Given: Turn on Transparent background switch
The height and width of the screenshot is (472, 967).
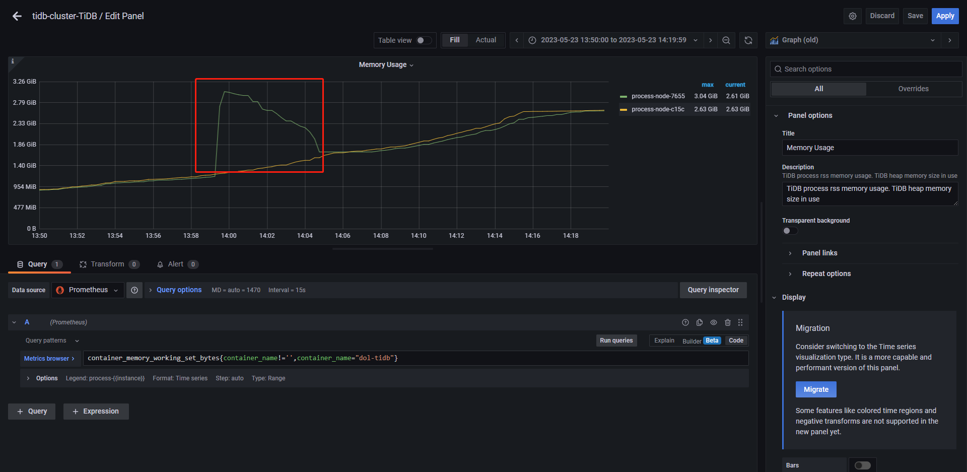Looking at the screenshot, I should pyautogui.click(x=790, y=231).
